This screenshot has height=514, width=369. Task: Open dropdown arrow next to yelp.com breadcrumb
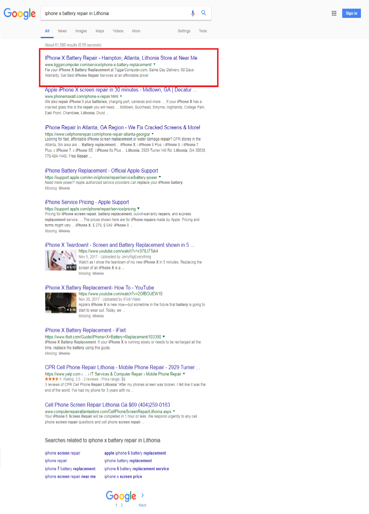click(x=184, y=374)
